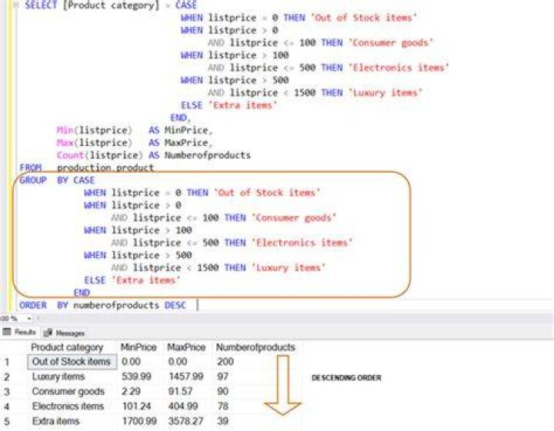Click the MinPrice cell showing 1700.99

tap(139, 421)
